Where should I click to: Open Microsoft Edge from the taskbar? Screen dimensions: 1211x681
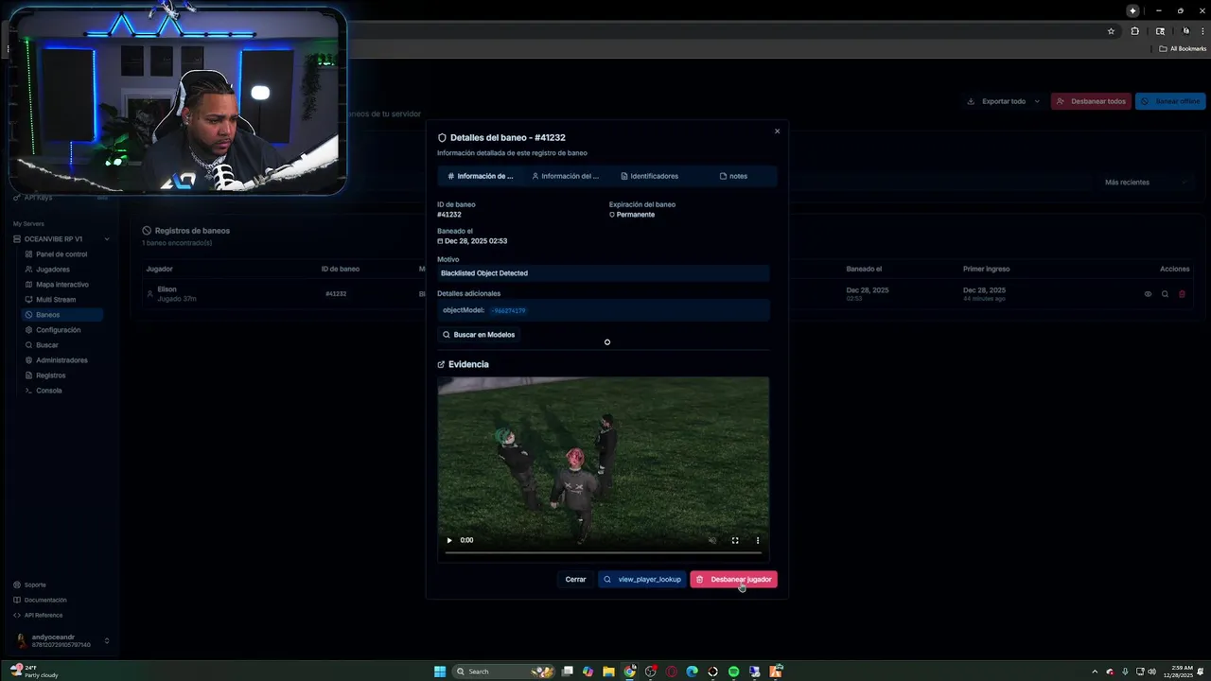coord(692,672)
